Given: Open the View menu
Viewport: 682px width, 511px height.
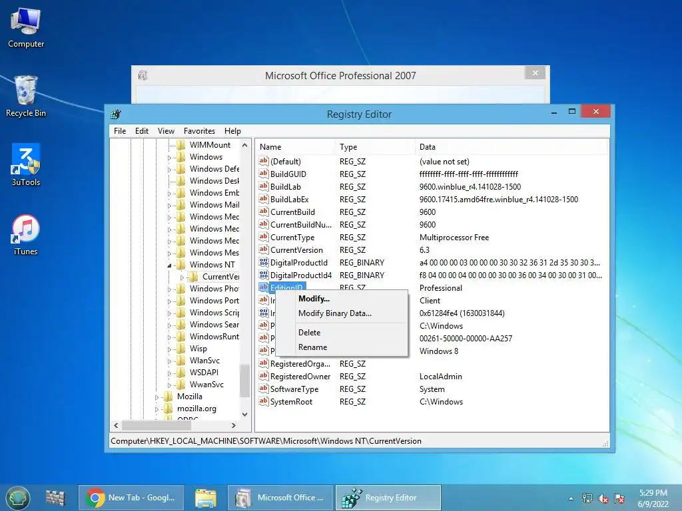Looking at the screenshot, I should [x=166, y=131].
